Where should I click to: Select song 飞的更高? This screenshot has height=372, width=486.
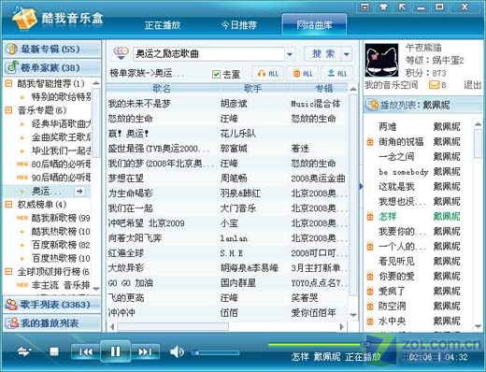[125, 298]
